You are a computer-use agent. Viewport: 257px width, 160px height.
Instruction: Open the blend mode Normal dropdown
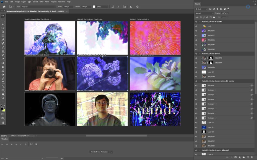tap(204, 13)
